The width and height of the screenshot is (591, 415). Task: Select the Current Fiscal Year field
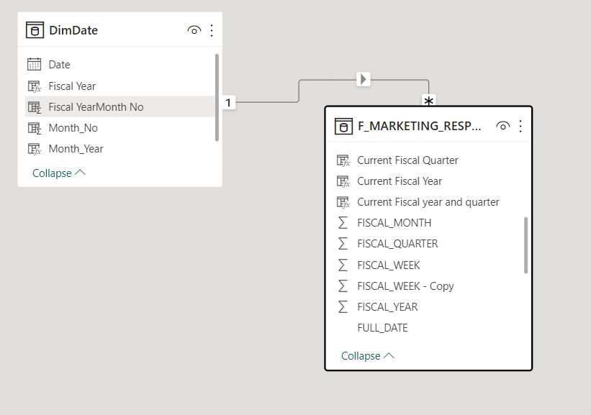coord(428,181)
